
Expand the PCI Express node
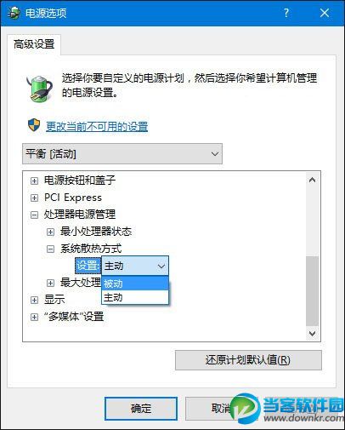pyautogui.click(x=34, y=198)
